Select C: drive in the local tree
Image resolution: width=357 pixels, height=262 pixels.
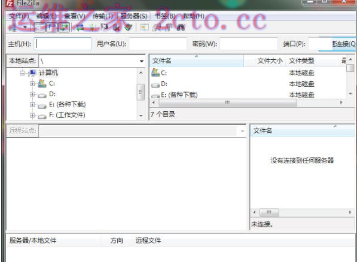52,83
